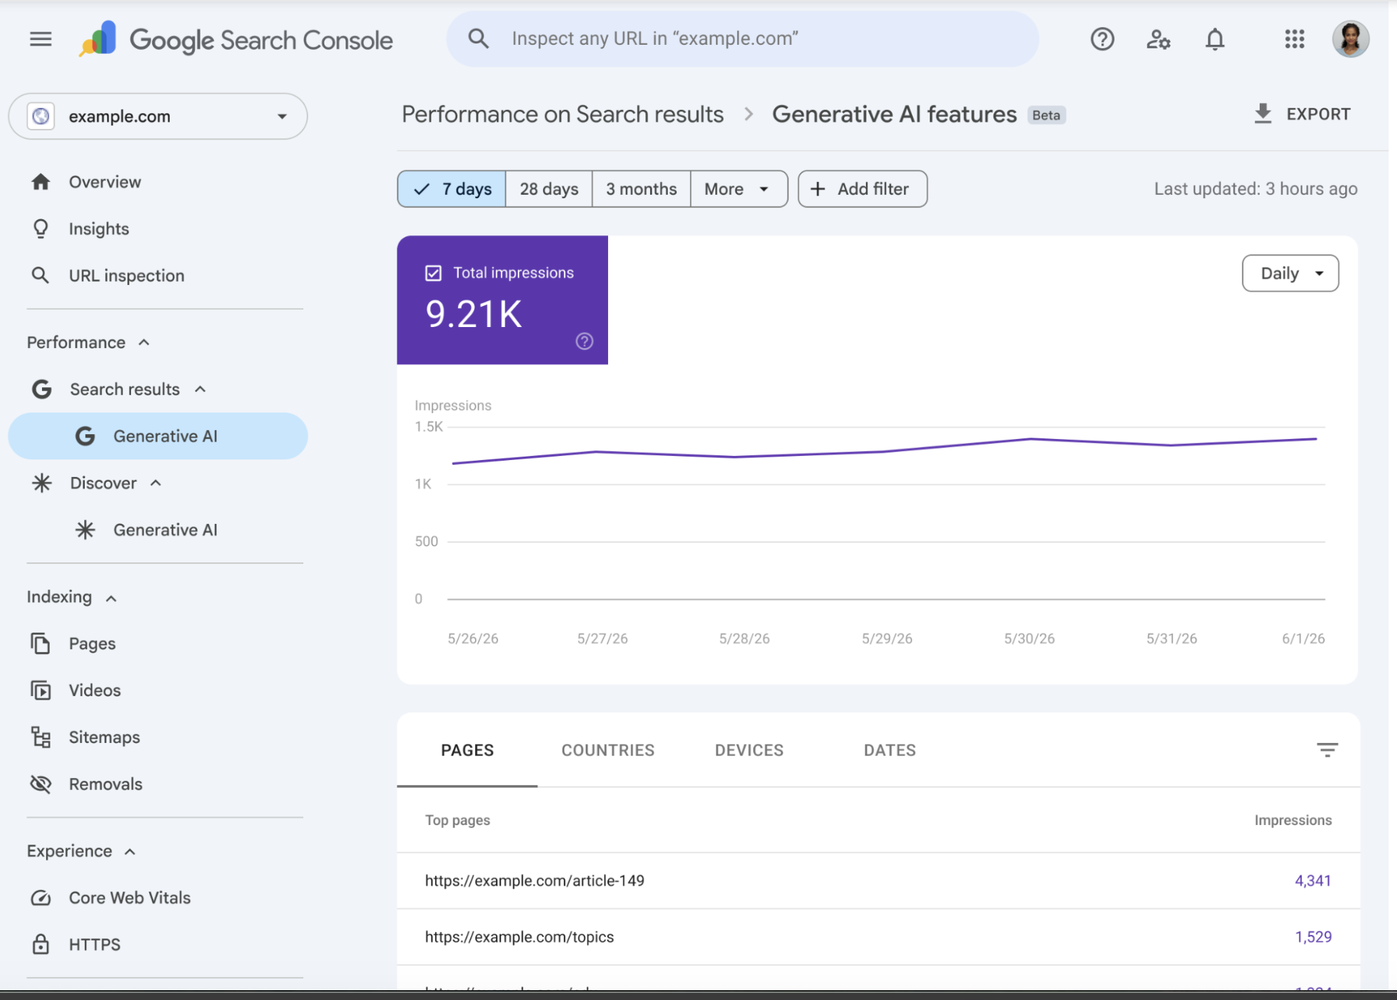Viewport: 1397px width, 1000px height.
Task: Click the Overview home icon
Action: tap(41, 182)
